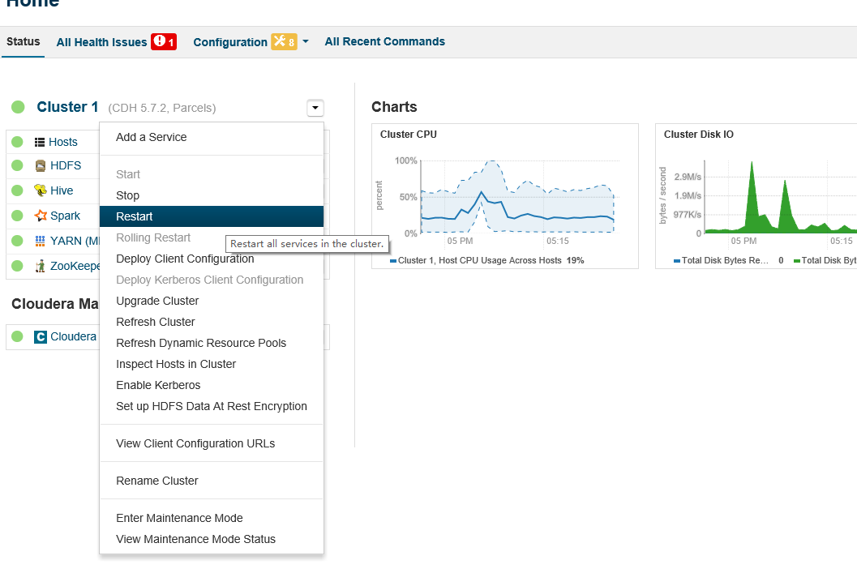Image resolution: width=857 pixels, height=586 pixels.
Task: Click the Cluster 1 green health status dot
Action: click(x=18, y=107)
